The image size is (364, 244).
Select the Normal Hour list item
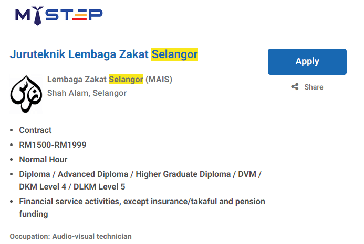click(43, 160)
